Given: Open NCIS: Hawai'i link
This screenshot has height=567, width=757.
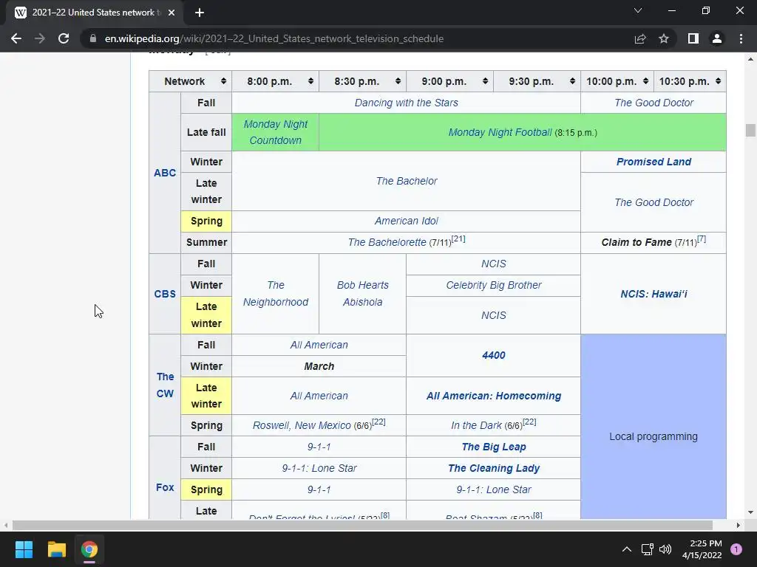Looking at the screenshot, I should [654, 294].
